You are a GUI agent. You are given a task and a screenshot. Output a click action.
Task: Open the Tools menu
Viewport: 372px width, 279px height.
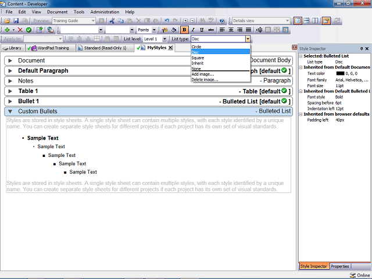point(79,12)
